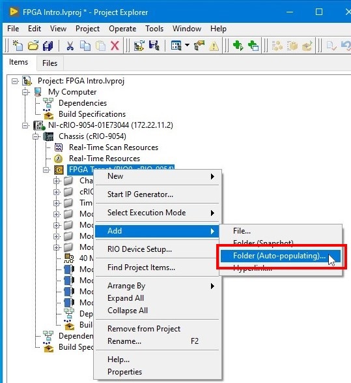The width and height of the screenshot is (351, 383).
Task: Click the red Delete X icon
Action: click(x=115, y=46)
